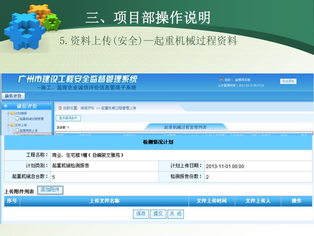Click the 文件上传人 column header
Image resolution: width=314 pixels, height=236 pixels.
click(x=258, y=201)
